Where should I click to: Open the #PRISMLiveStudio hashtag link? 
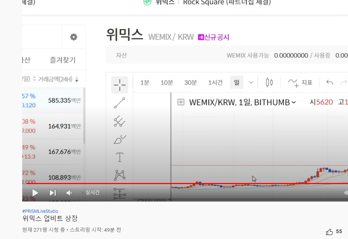click(40, 211)
